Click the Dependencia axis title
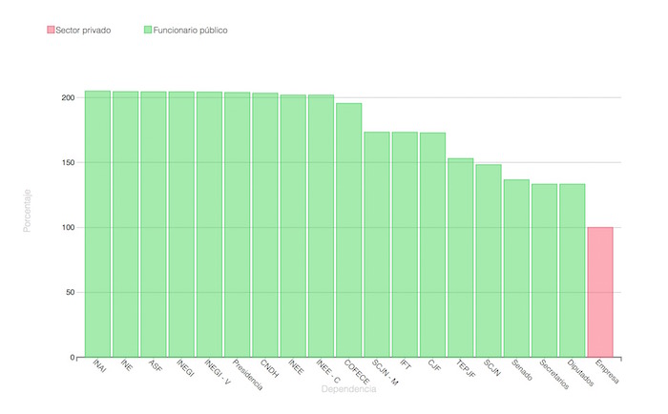 click(348, 389)
